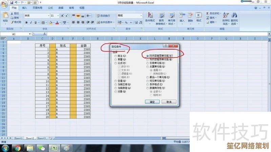Click Merge and Center (合并后居中)
The image size is (271, 152).
click(105, 22)
